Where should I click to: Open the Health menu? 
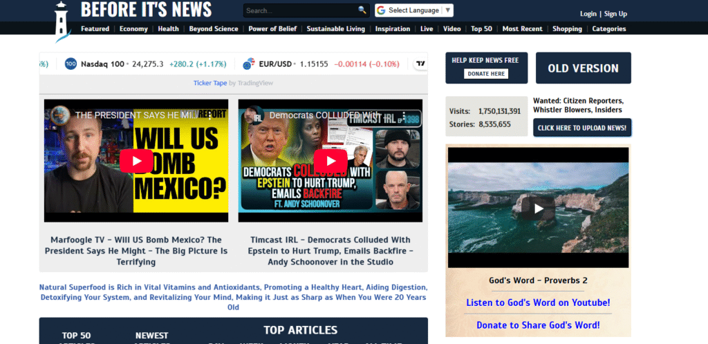click(169, 29)
